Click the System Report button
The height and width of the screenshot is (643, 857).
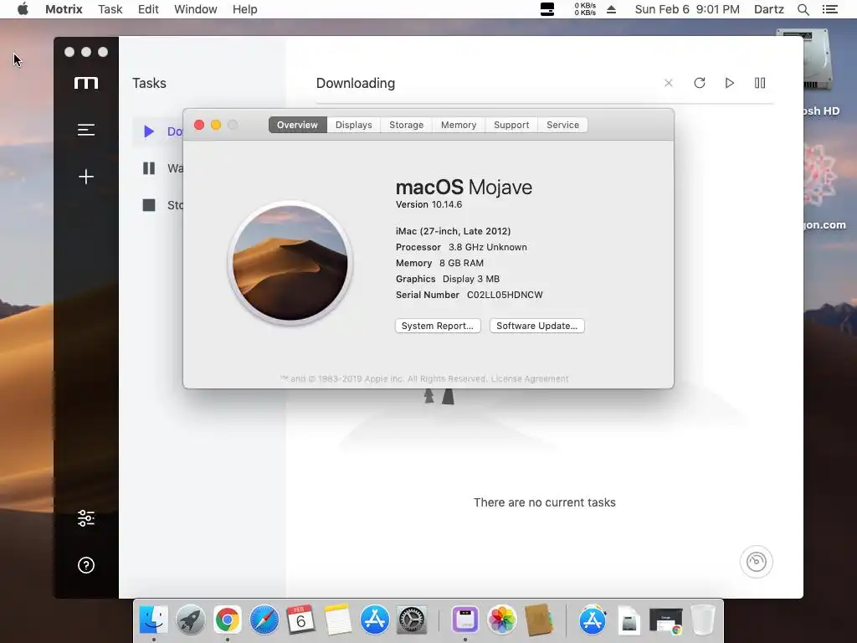click(x=438, y=326)
